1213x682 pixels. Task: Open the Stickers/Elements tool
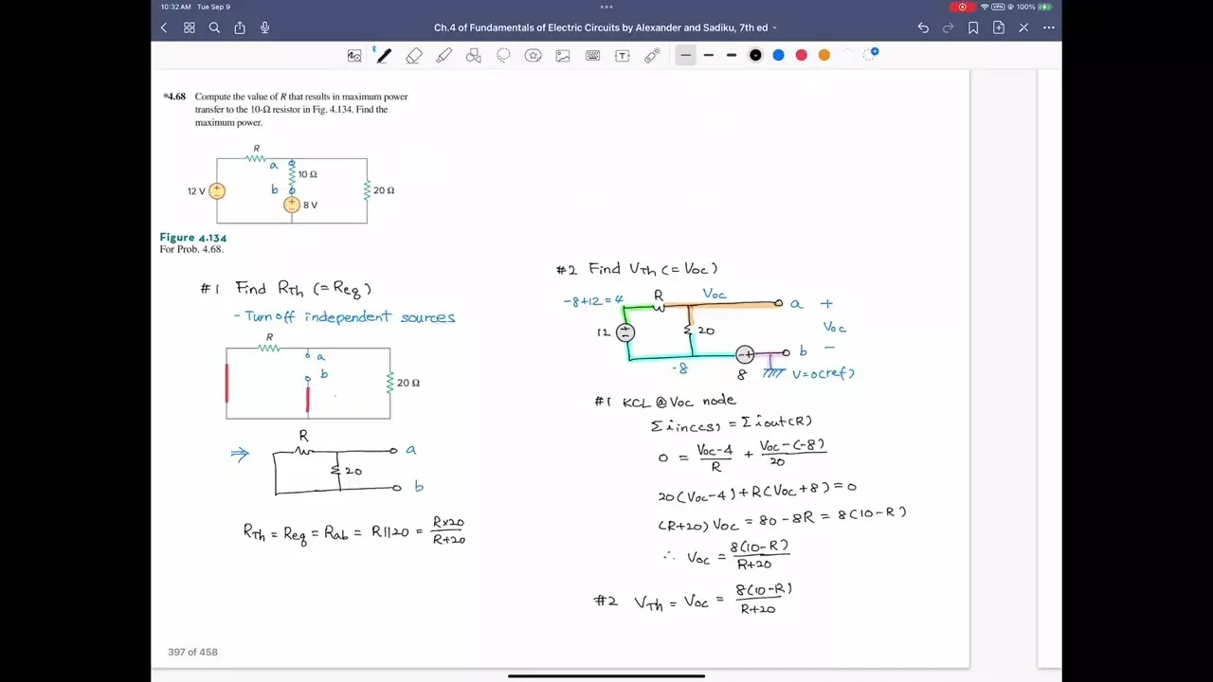click(533, 56)
